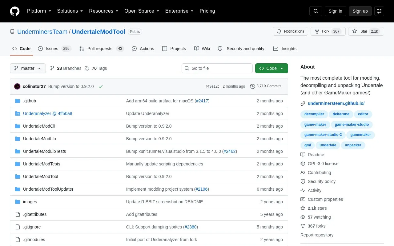
Task: Expand the Solutions menu
Action: pos(70,11)
